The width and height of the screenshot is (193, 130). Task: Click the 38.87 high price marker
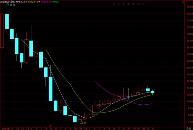[12, 5]
